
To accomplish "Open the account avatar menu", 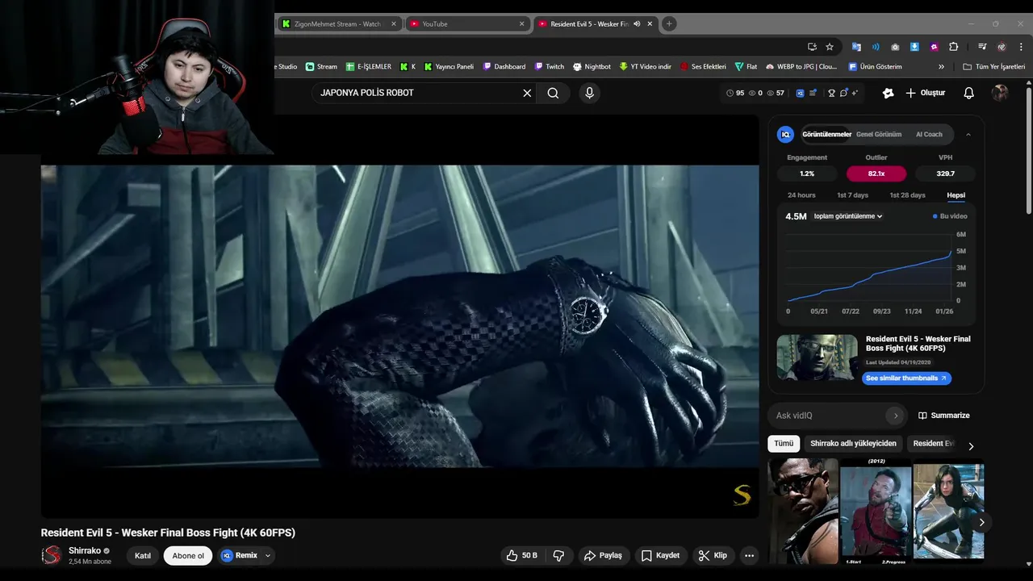I will click(1000, 93).
